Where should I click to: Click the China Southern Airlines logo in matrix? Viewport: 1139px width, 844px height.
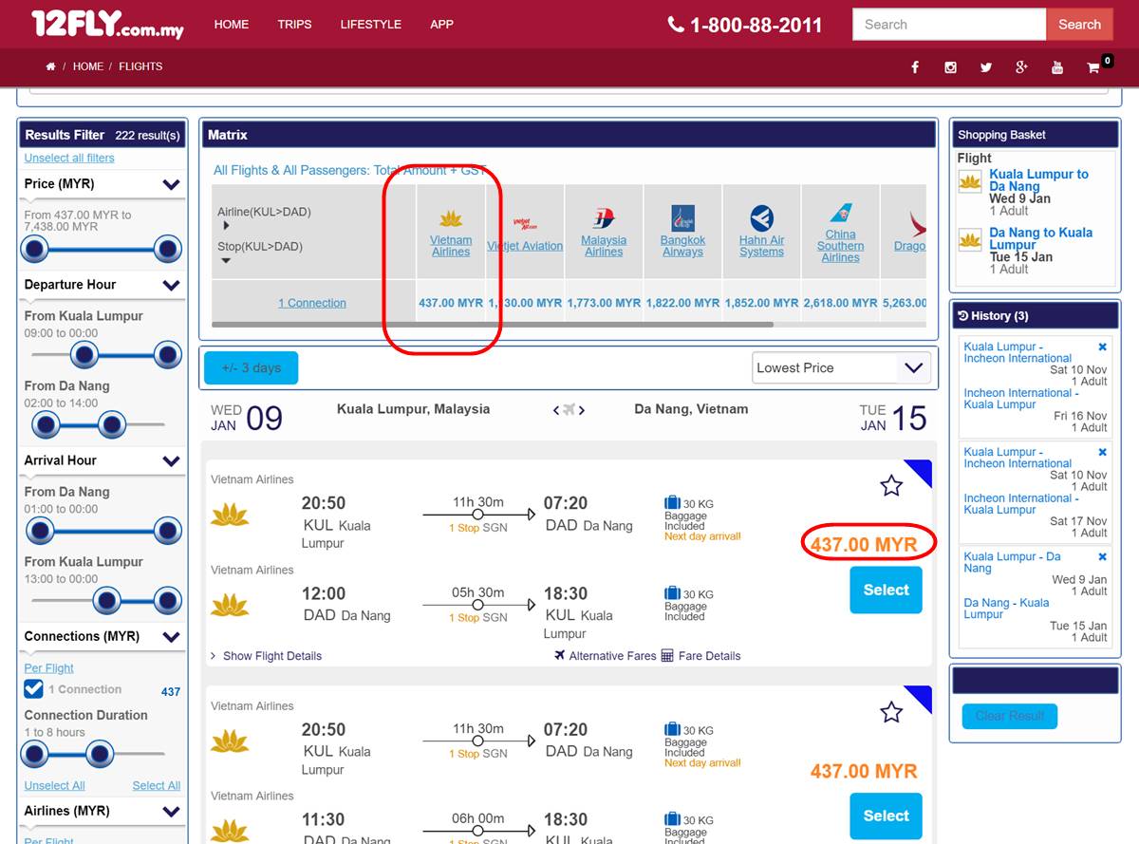(841, 214)
